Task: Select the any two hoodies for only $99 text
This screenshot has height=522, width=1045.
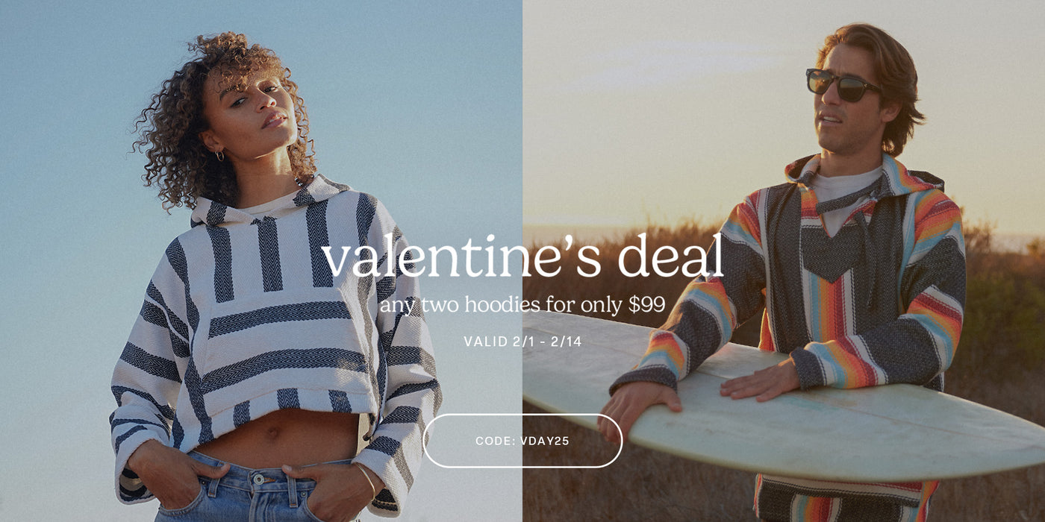Action: click(522, 305)
